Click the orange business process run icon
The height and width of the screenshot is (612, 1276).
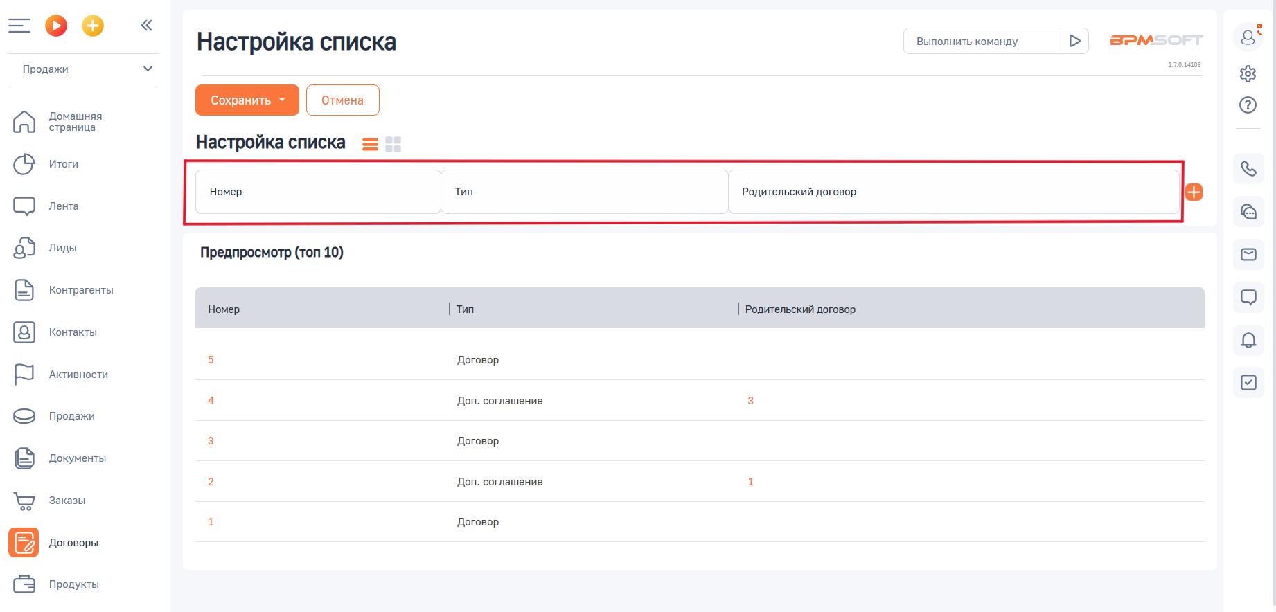pos(56,26)
